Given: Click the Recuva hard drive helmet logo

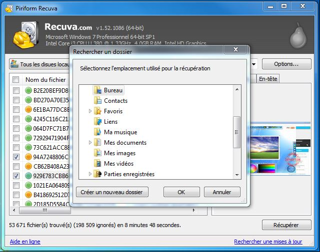Looking at the screenshot, I should pos(26,34).
